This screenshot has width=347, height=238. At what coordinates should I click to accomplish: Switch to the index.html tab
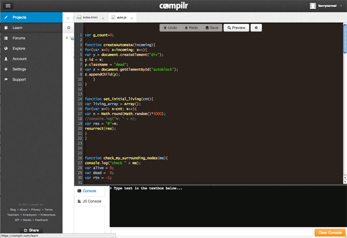[x=90, y=17]
